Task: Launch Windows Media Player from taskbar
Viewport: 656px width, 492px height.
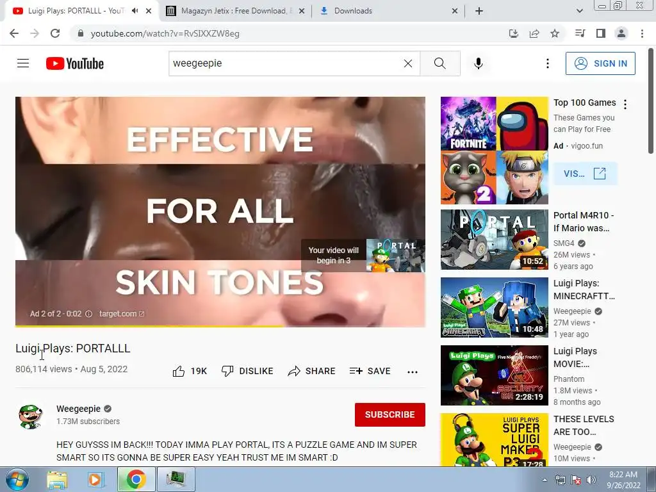Action: coord(96,479)
